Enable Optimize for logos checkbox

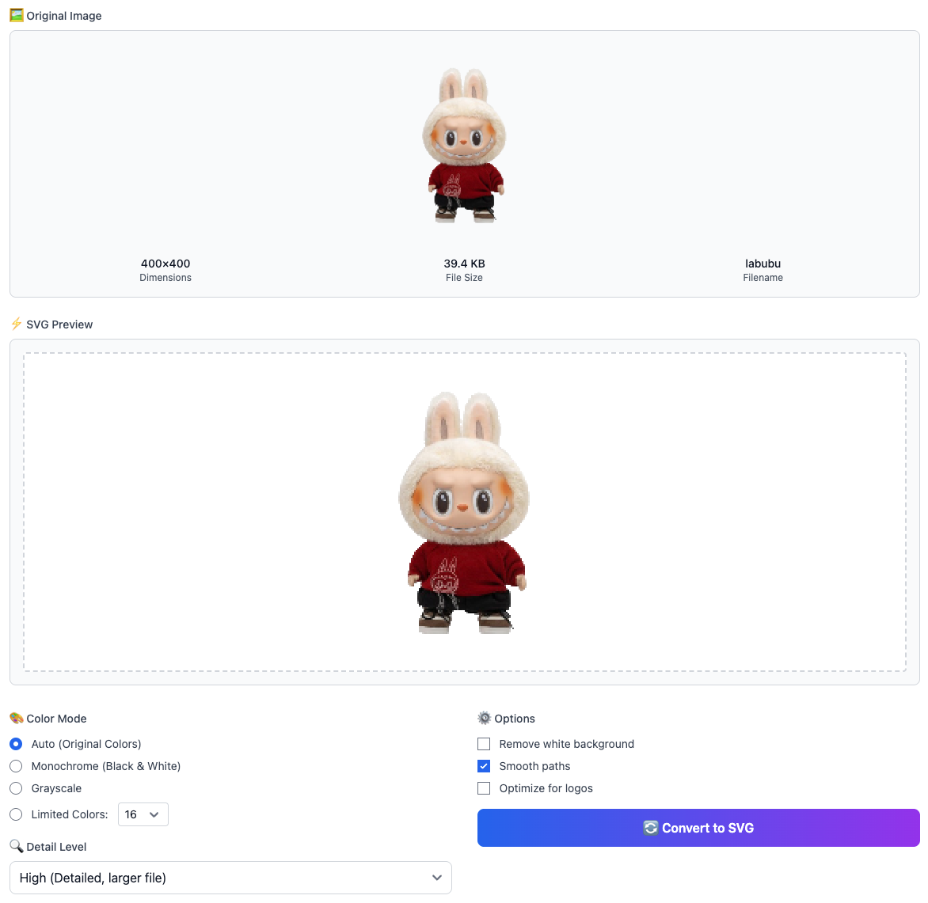(484, 788)
